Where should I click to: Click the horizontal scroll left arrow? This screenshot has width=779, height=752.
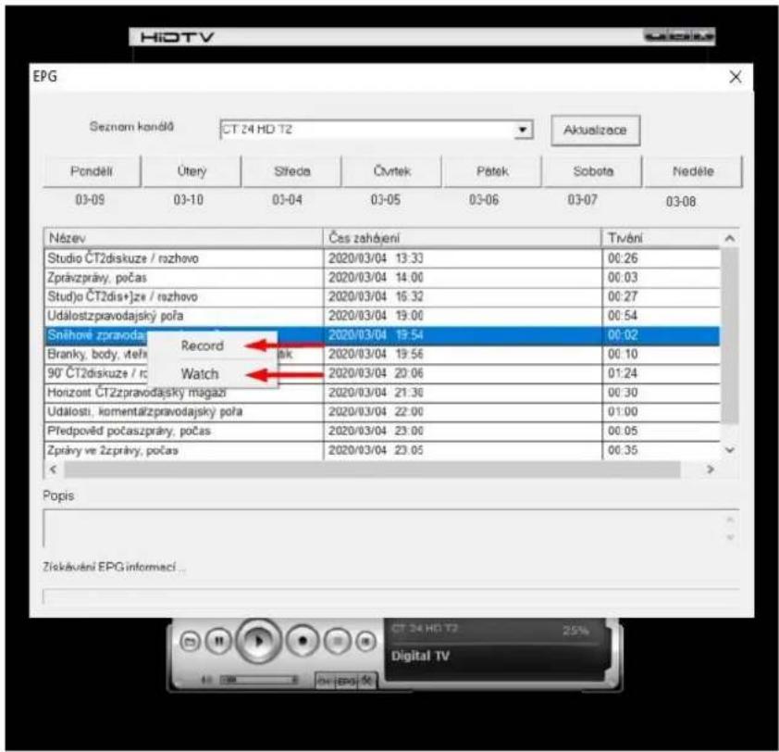(53, 469)
